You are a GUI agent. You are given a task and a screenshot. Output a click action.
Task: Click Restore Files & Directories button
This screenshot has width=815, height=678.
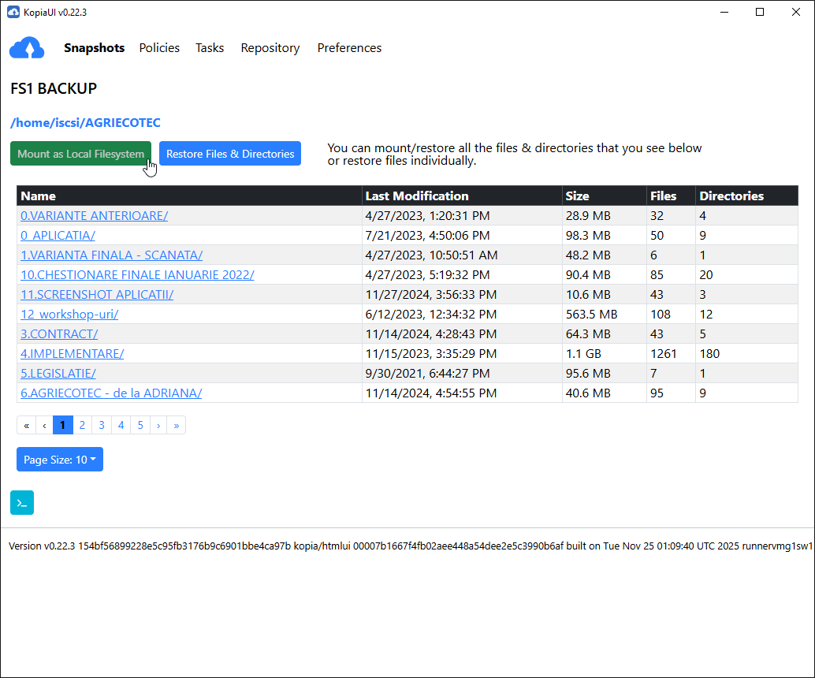[x=230, y=154]
